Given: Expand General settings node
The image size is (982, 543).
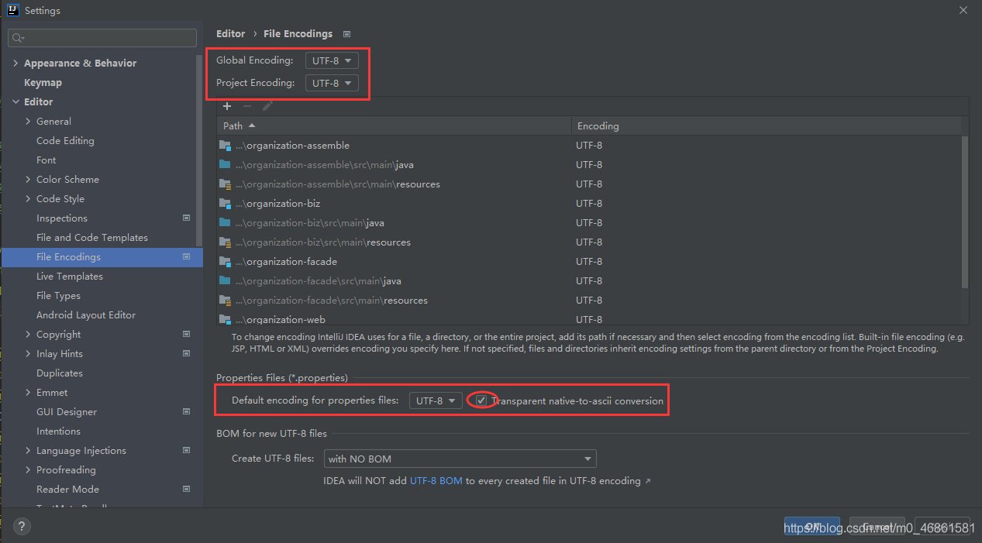Looking at the screenshot, I should click(28, 122).
